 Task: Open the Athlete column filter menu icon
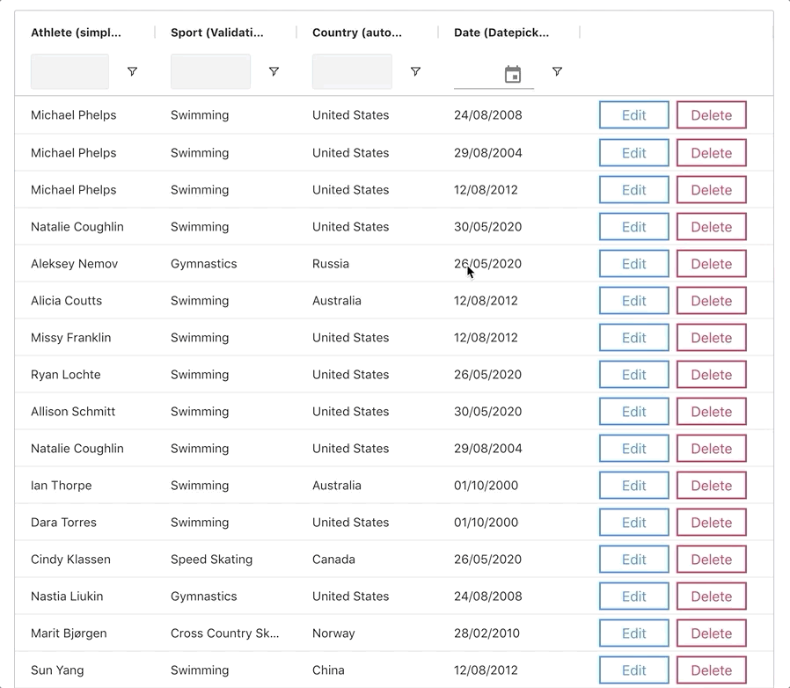click(x=132, y=71)
